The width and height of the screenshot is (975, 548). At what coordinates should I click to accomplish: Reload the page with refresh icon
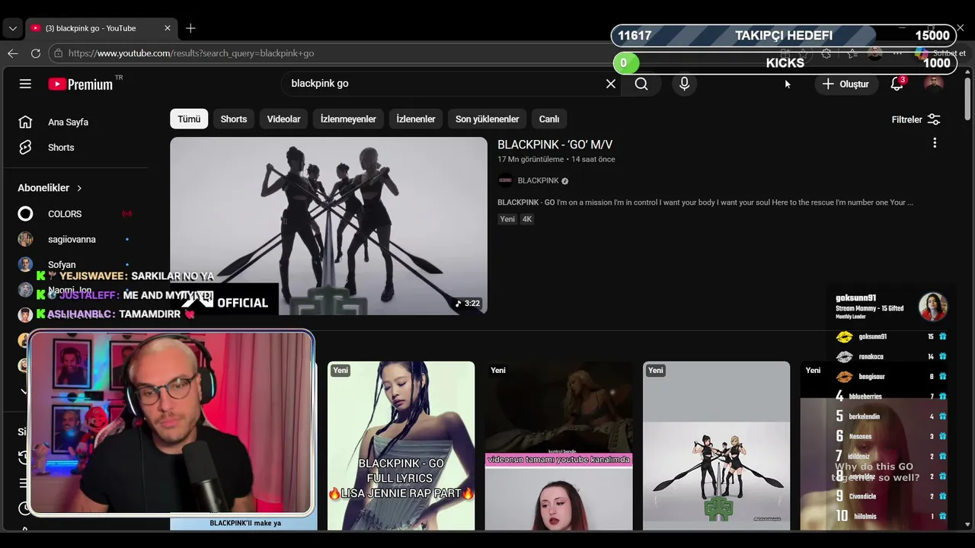35,53
